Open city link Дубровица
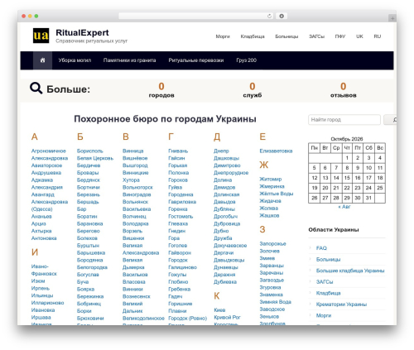 pos(227,223)
